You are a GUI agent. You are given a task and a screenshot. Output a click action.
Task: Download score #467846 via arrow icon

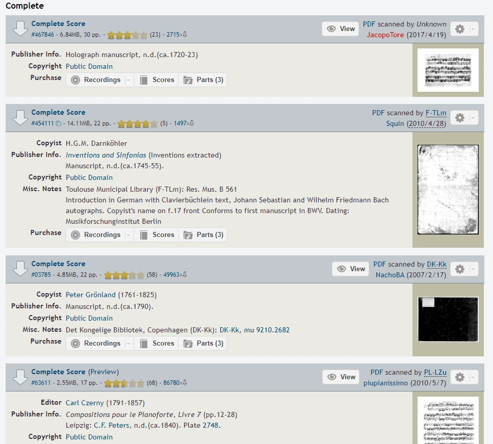coord(20,29)
